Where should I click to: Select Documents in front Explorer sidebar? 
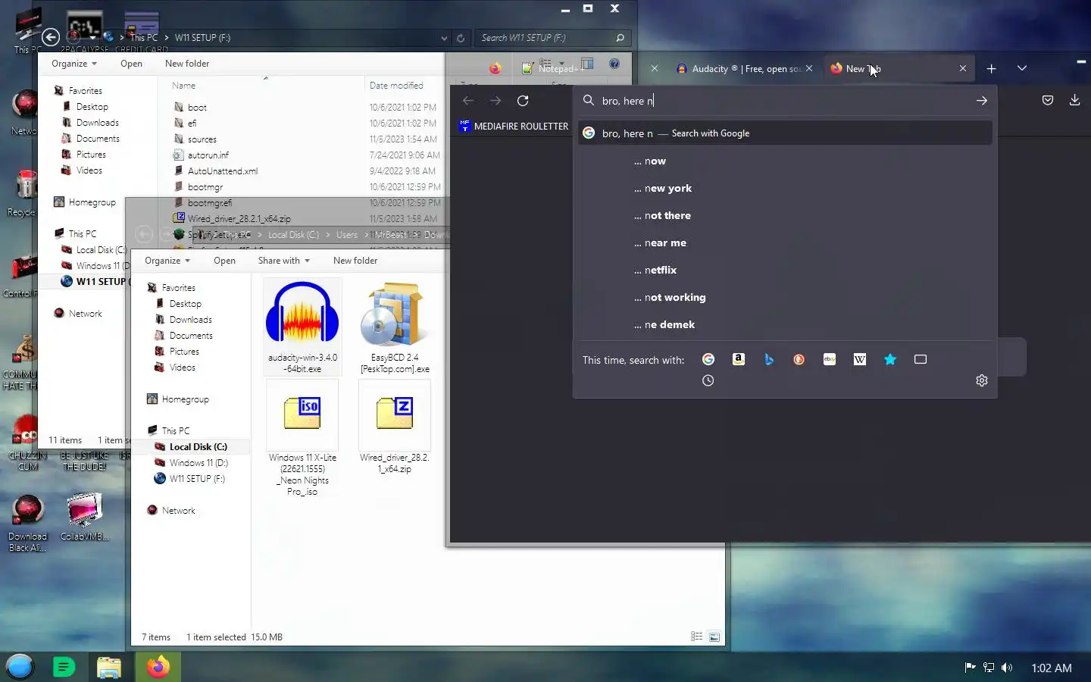pyautogui.click(x=183, y=336)
